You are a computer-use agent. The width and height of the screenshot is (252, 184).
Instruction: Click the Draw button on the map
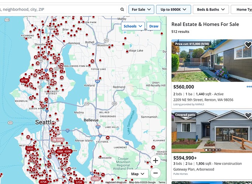coord(154,26)
